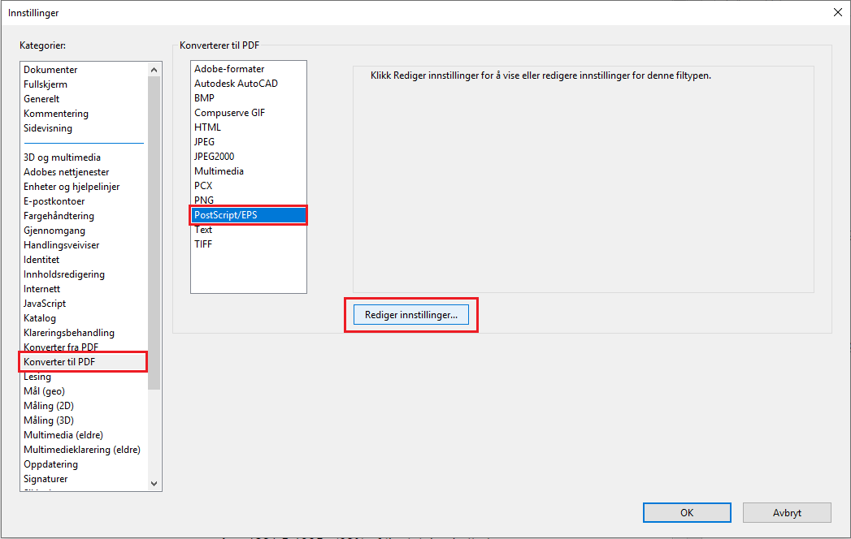Select the HTML conversion format
The width and height of the screenshot is (851, 539).
coord(206,127)
